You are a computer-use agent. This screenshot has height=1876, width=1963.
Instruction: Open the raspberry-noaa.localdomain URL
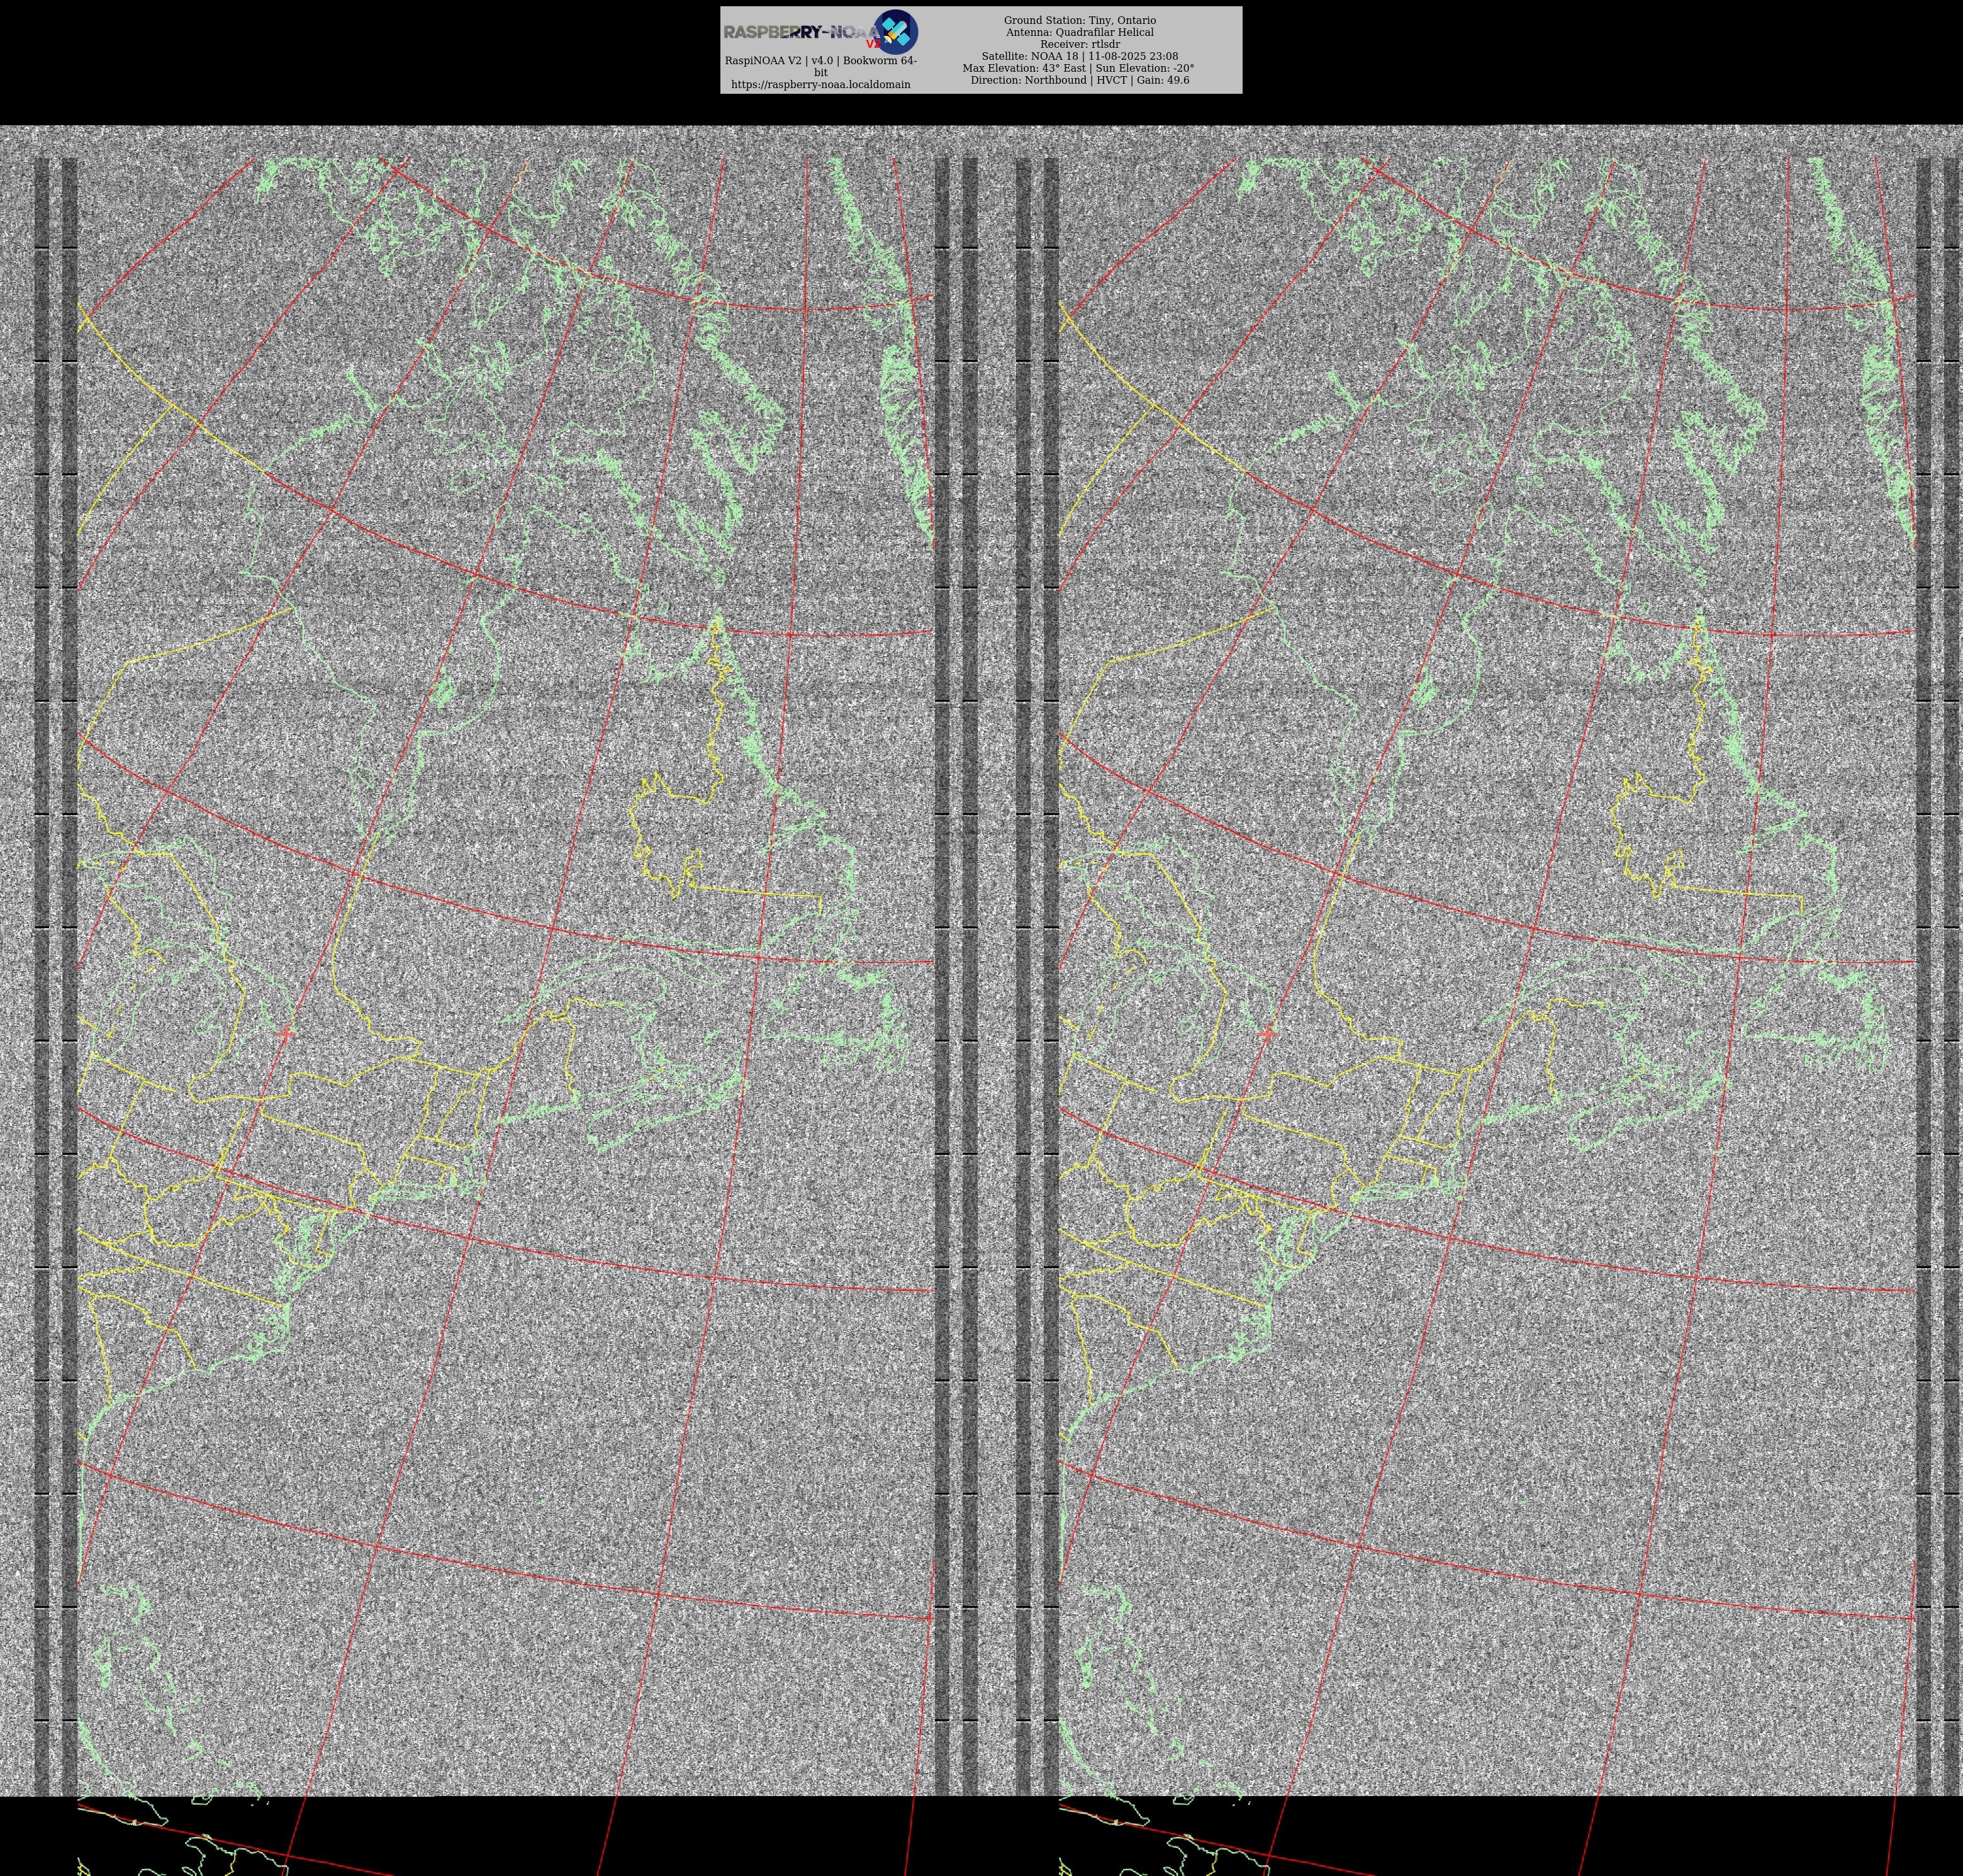tap(820, 85)
